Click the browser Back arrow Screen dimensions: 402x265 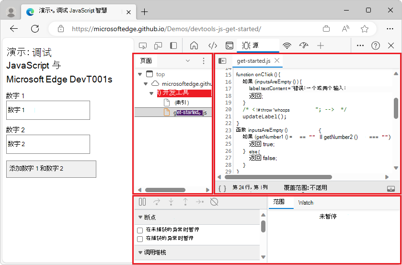point(14,29)
